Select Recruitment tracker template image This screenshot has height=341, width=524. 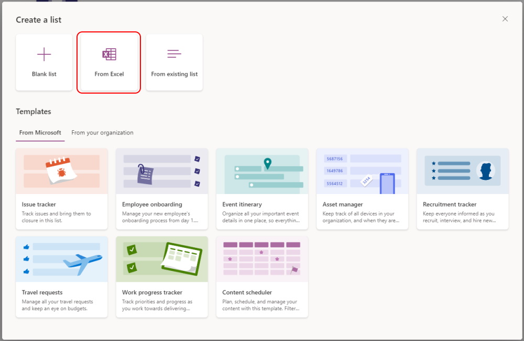[463, 171]
